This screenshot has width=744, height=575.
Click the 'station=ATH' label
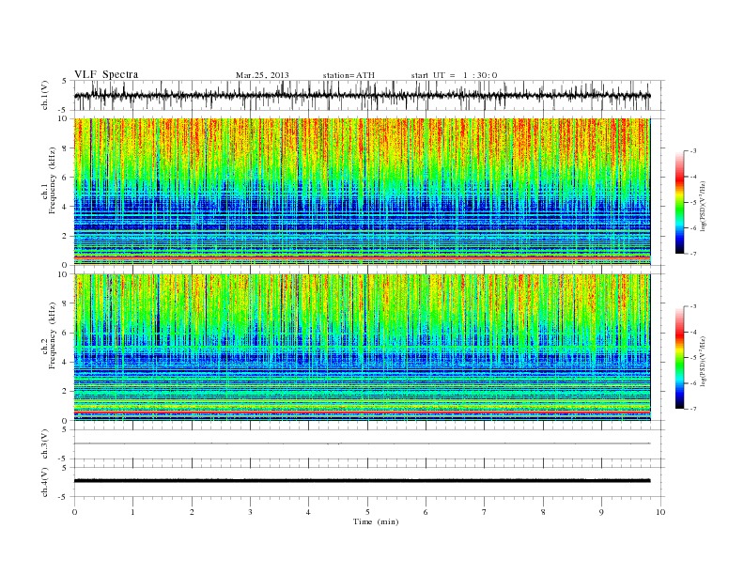(x=349, y=75)
